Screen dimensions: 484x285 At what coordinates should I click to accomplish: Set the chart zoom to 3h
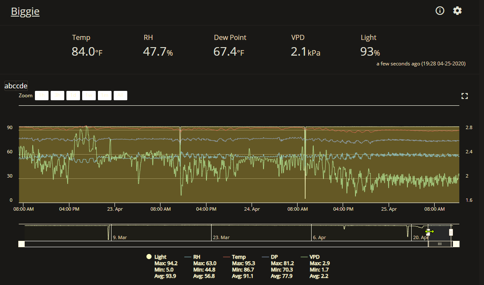[57, 96]
